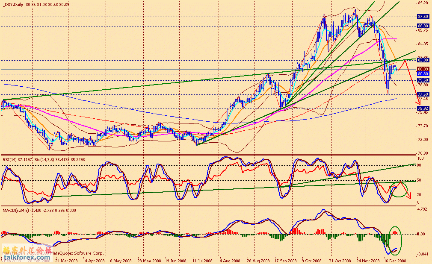The height and width of the screenshot is (264, 432).
Task: Click the 73.70 price axis value
Action: point(423,126)
